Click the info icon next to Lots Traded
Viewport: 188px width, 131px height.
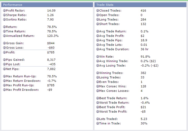(98, 119)
